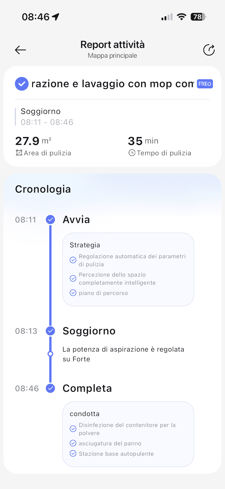This screenshot has width=225, height=489.
Task: Tap the cleaning time clock icon
Action: pyautogui.click(x=132, y=153)
